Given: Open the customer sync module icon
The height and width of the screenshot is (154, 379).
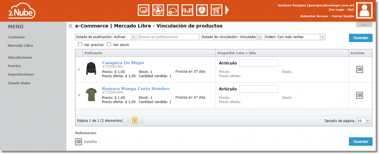Looking at the screenshot, I should pos(158,10).
